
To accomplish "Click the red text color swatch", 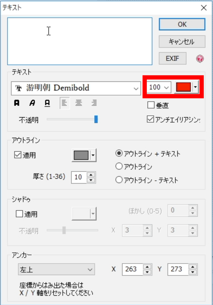I will 183,87.
